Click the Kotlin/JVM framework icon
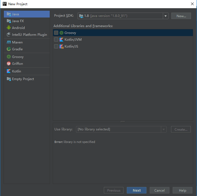Screen dimensions: 197x196 [61, 40]
